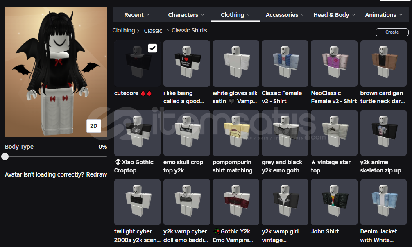412x247 pixels.
Task: Expand the Clothing dropdown chevron
Action: tap(249, 15)
